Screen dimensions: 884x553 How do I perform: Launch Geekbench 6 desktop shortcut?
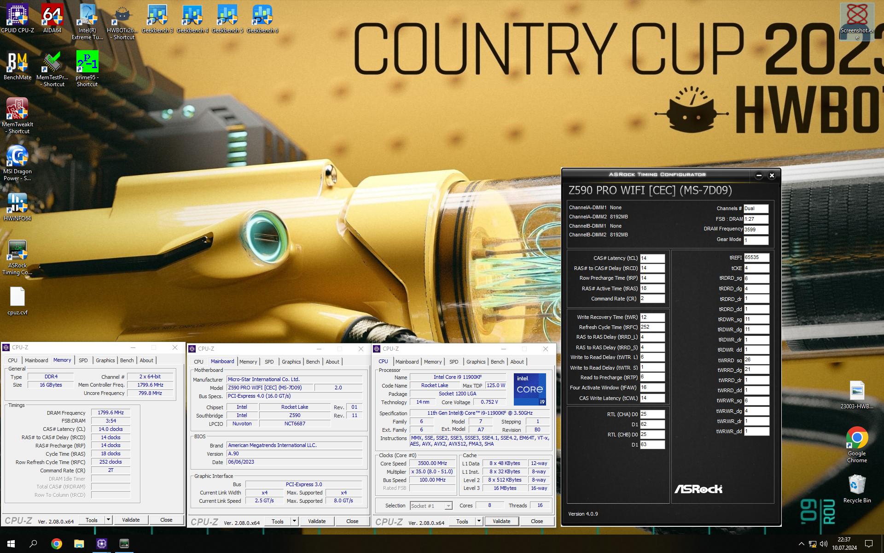pos(262,18)
